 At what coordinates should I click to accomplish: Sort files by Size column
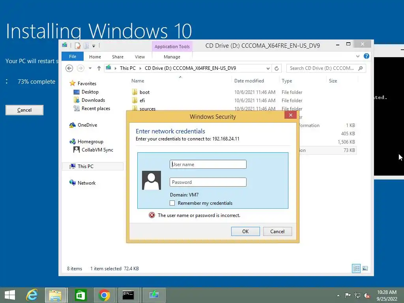333,80
